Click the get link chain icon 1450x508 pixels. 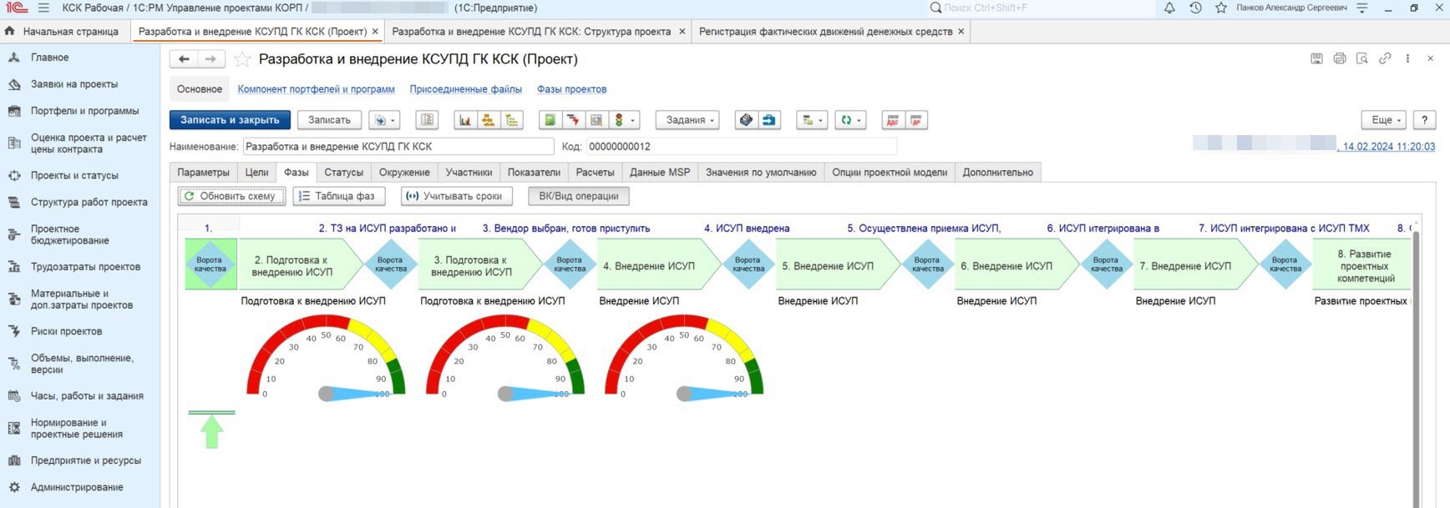[1385, 58]
